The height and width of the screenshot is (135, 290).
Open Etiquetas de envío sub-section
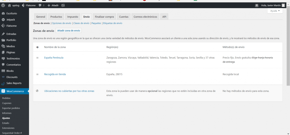pyautogui.click(x=113, y=23)
